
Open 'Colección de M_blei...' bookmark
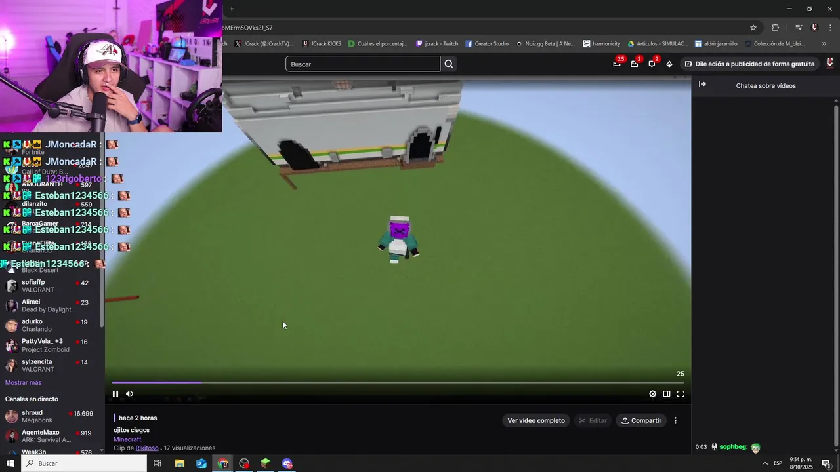click(x=774, y=44)
